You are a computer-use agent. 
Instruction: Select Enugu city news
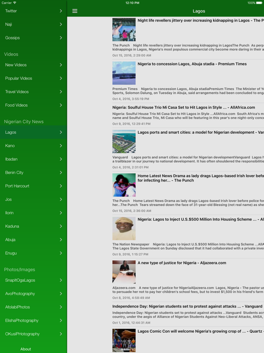tap(33, 253)
